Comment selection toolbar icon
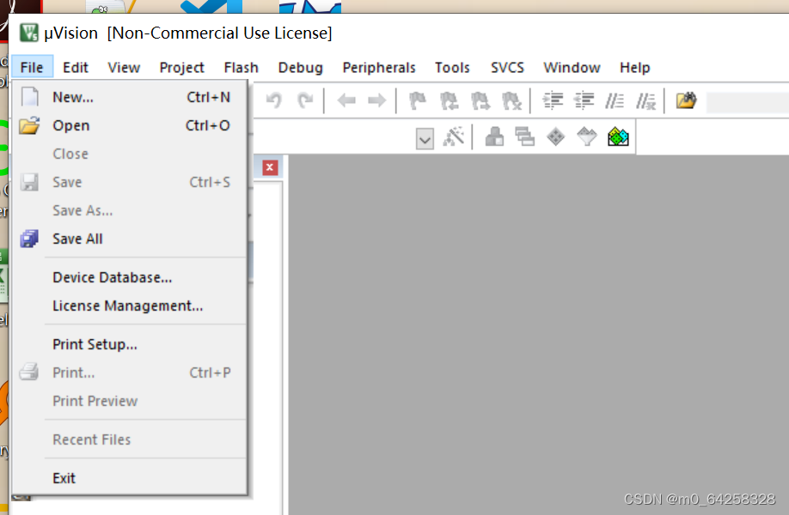Image resolution: width=789 pixels, height=515 pixels. tap(615, 100)
